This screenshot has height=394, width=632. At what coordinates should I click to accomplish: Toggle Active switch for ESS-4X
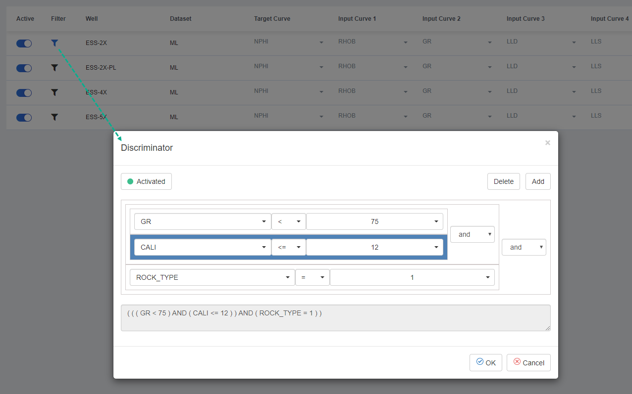[24, 92]
